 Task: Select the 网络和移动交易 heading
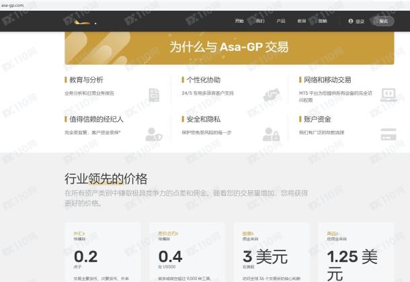(327, 80)
